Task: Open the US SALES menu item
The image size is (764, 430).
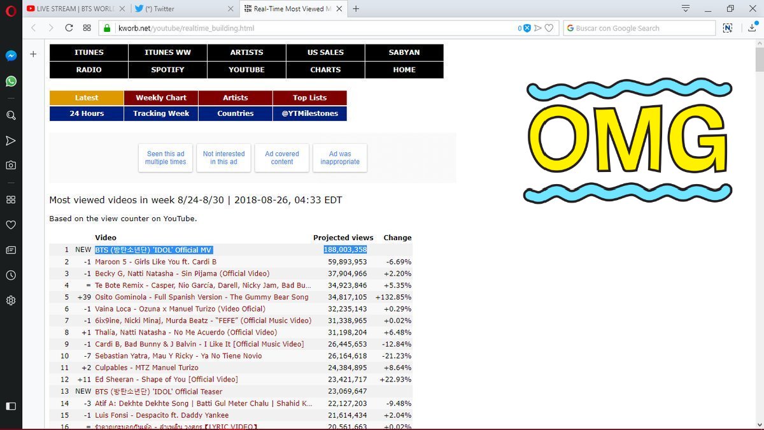Action: [x=325, y=52]
